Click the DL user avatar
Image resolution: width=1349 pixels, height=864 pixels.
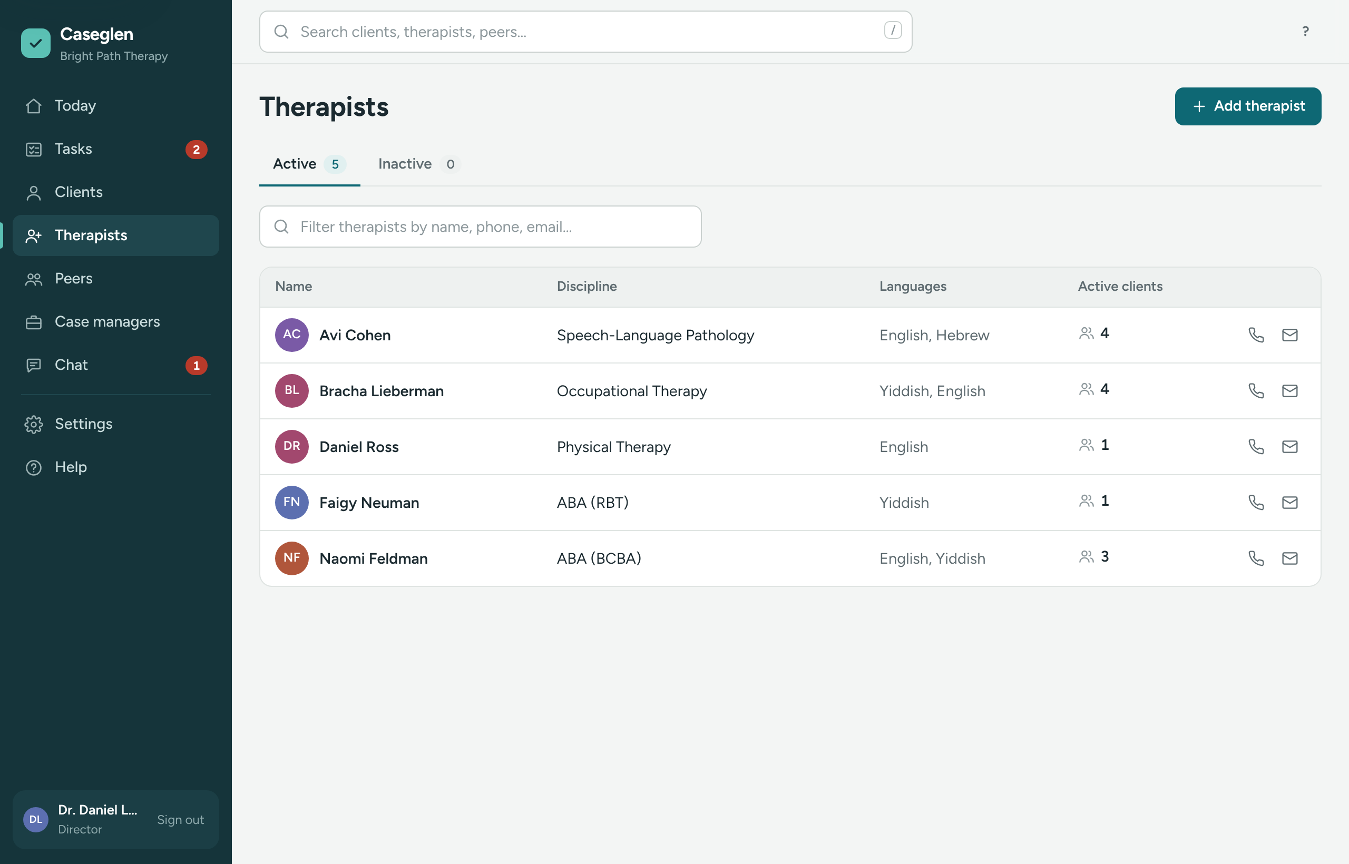[35, 819]
